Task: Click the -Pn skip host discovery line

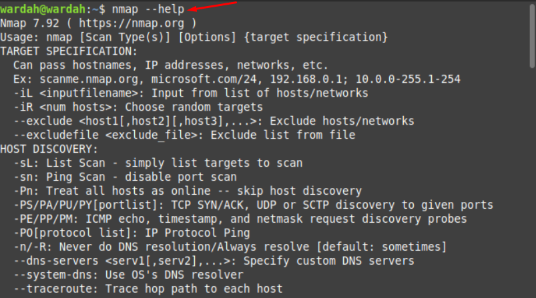Action: pyautogui.click(x=188, y=191)
